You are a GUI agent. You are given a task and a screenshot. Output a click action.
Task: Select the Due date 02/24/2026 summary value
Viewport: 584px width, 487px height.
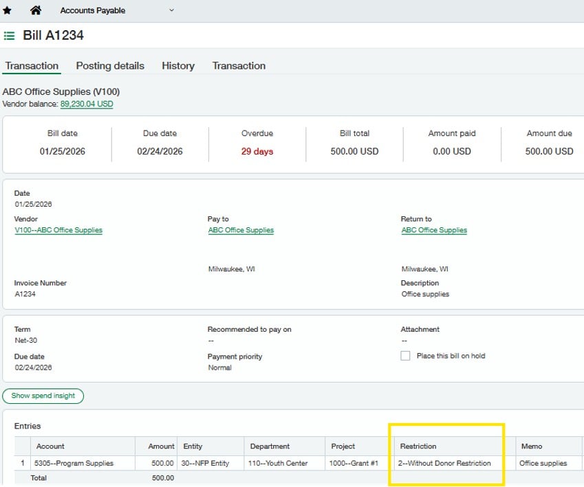click(160, 151)
